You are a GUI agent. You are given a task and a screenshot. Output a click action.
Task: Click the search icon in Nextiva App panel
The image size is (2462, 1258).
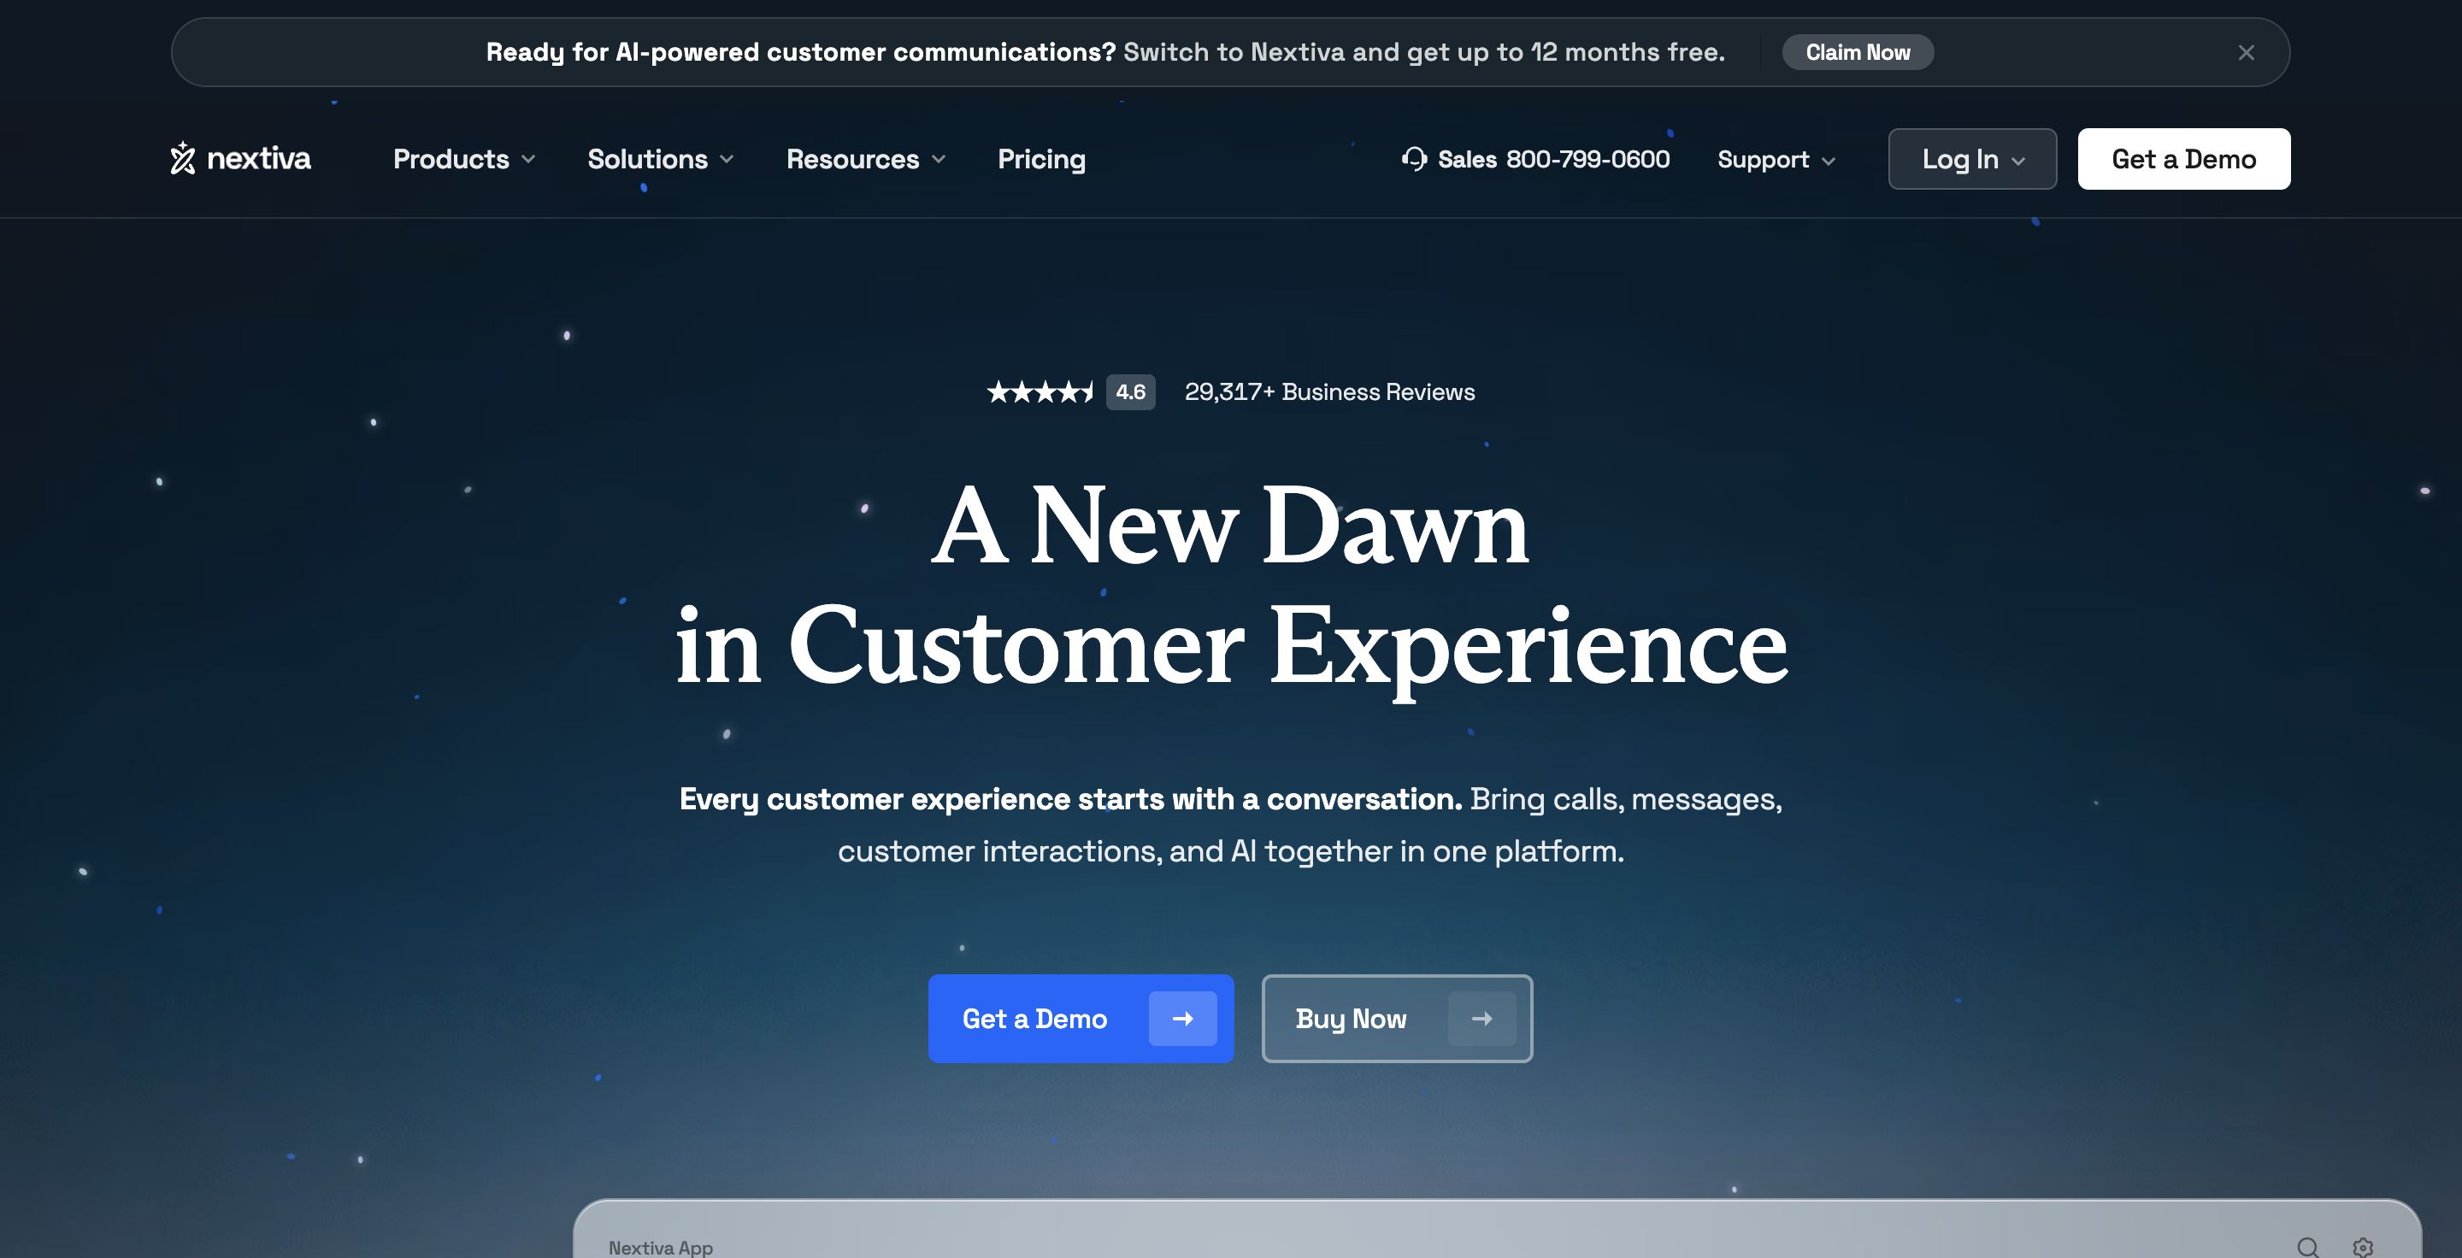[2307, 1247]
